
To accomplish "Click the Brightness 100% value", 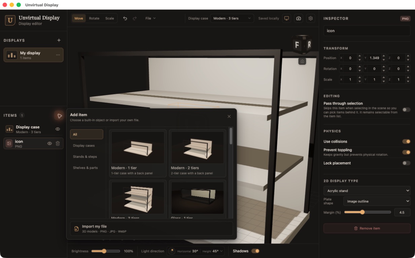I will (x=129, y=251).
